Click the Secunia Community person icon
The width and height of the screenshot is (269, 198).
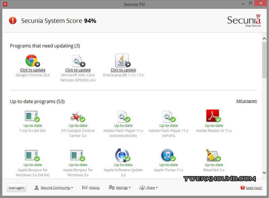tap(36, 188)
